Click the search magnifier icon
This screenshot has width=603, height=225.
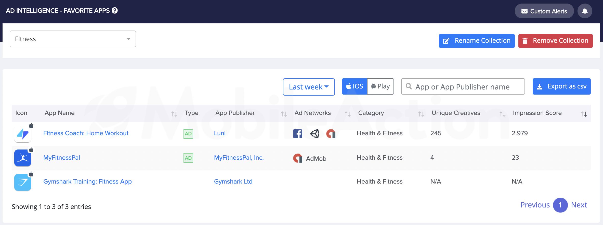(x=409, y=86)
